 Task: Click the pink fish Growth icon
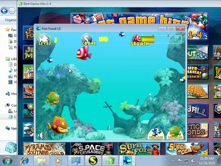136,38
